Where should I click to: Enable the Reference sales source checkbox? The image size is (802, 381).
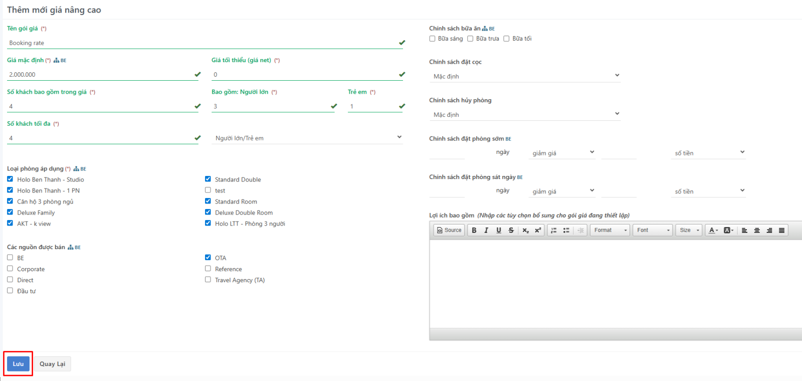[208, 269]
